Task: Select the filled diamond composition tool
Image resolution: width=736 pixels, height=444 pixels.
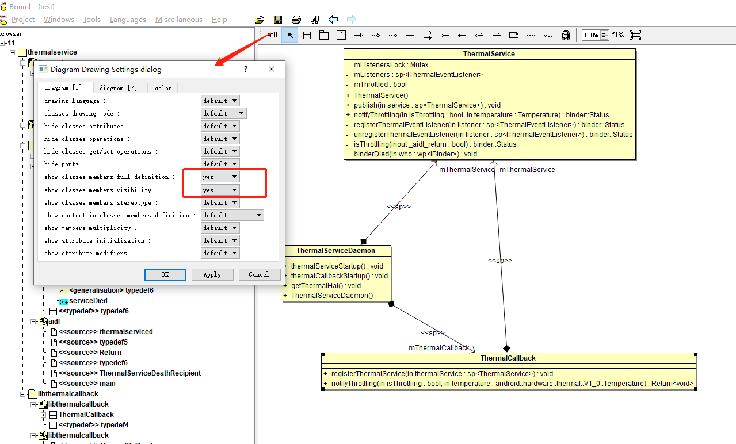Action: tap(462, 35)
